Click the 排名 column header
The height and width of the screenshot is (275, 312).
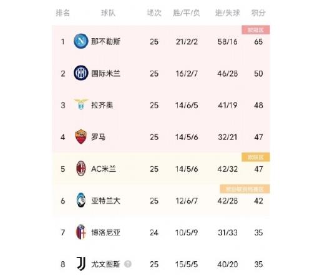(x=63, y=13)
